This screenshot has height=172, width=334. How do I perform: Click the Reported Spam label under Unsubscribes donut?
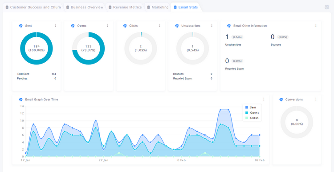pyautogui.click(x=183, y=79)
